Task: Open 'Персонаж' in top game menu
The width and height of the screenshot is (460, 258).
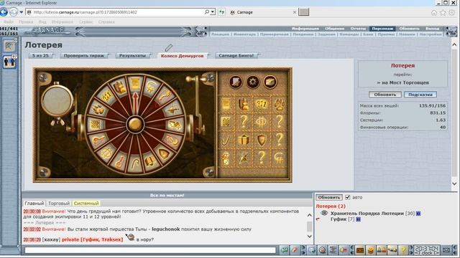Action: point(382,29)
